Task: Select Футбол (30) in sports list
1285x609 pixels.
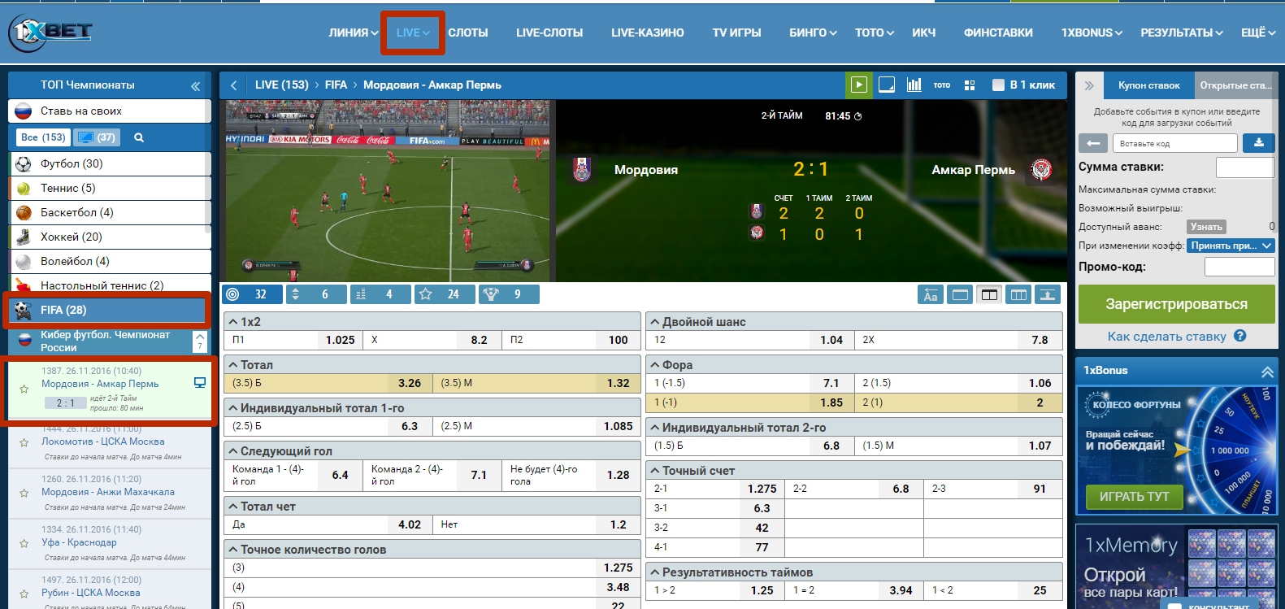Action: 111,163
